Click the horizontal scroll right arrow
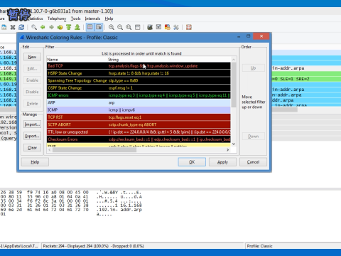 227,150
